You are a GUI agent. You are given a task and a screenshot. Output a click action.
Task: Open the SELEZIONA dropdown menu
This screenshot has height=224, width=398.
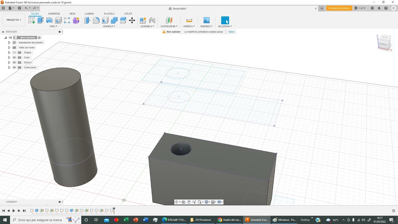click(x=225, y=26)
